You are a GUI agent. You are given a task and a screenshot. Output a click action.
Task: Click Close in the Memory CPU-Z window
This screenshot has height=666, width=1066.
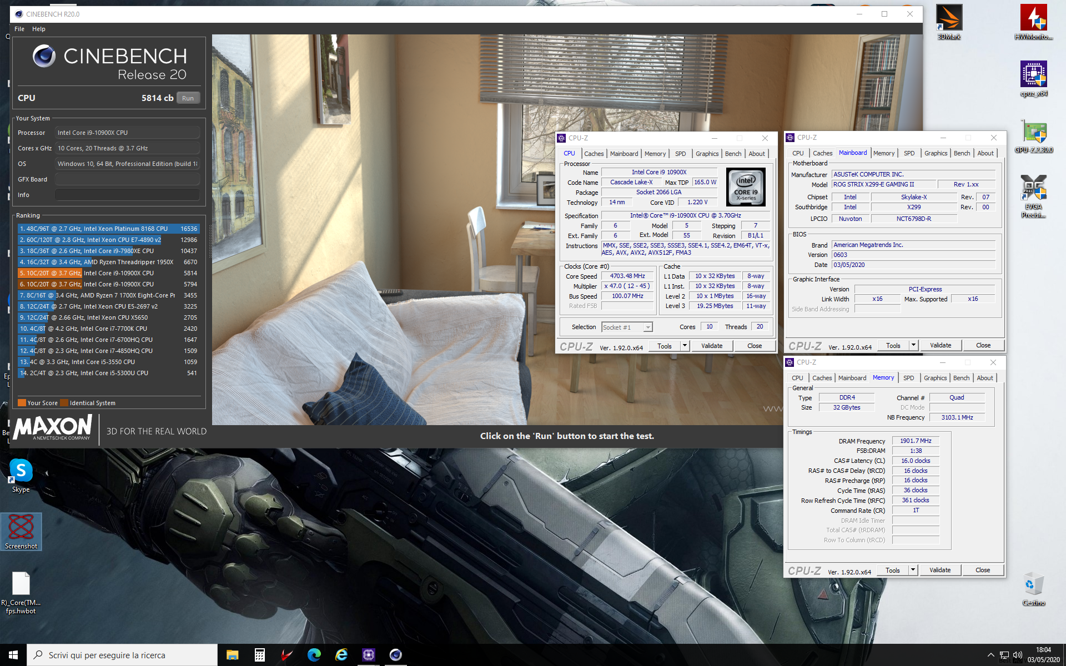983,570
